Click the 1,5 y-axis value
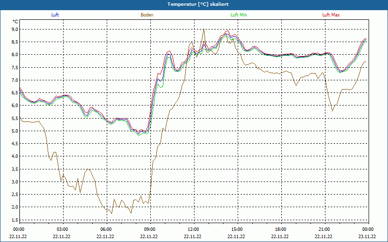 (15, 220)
